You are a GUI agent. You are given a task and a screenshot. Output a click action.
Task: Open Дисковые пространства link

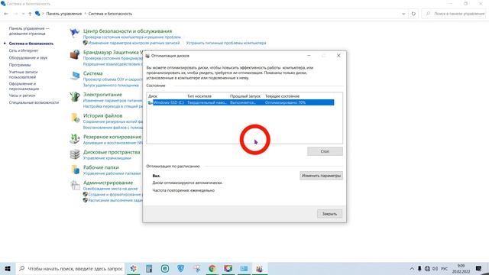click(112, 152)
